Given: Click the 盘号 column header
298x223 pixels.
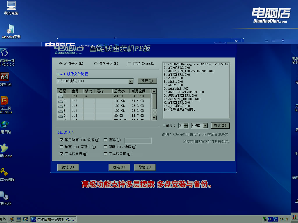Looking at the screenshot, I should [x=77, y=91].
